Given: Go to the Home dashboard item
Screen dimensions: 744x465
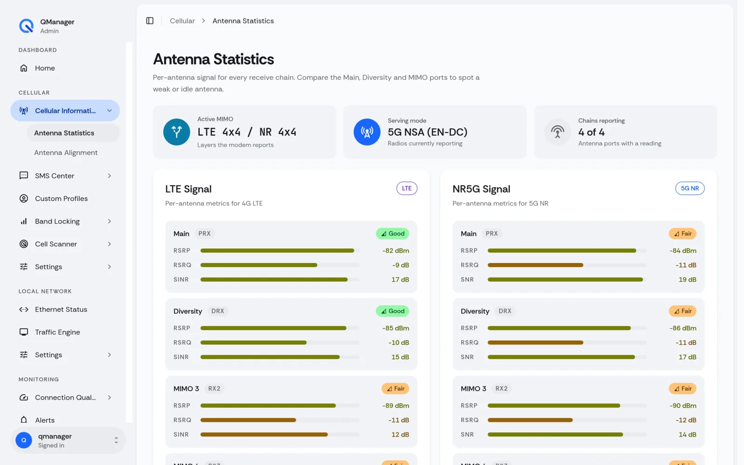Looking at the screenshot, I should pos(65,68).
